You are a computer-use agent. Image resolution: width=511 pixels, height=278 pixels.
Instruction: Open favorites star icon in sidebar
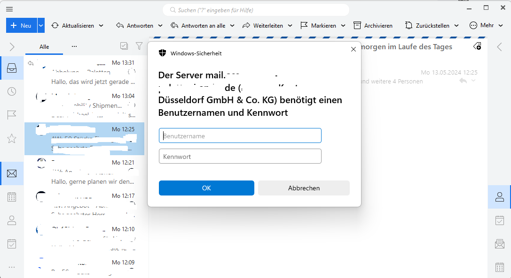click(12, 138)
